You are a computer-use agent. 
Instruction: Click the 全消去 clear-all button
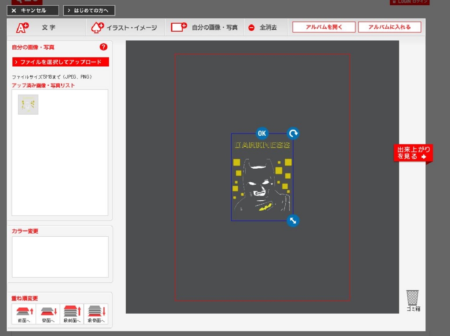coord(266,28)
